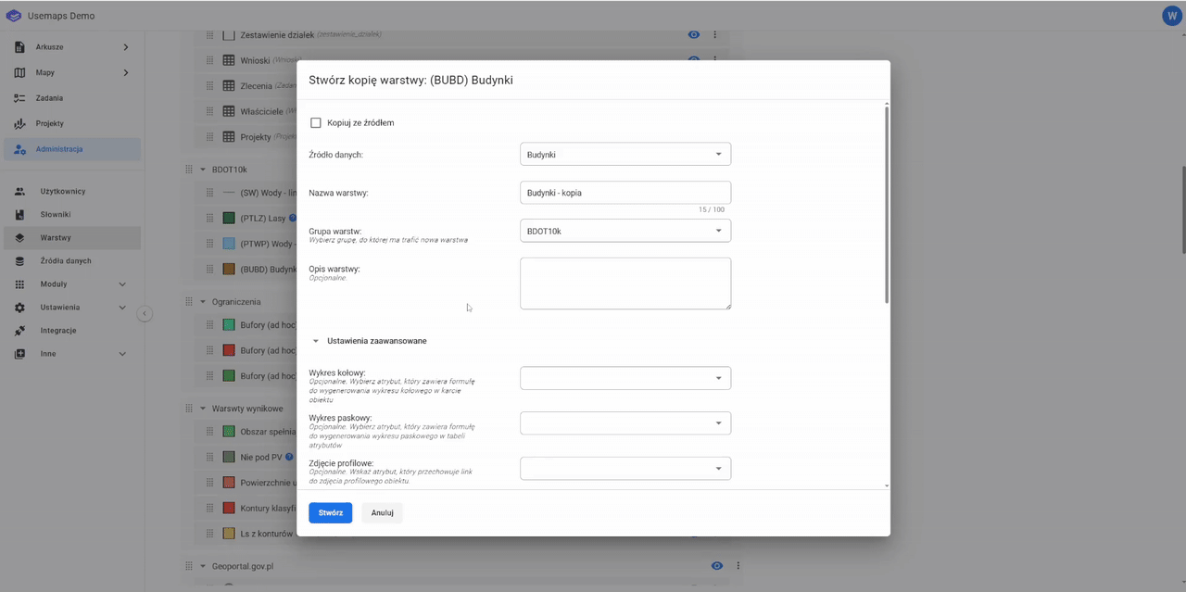Enable the Kopiuj ze źródłem checkbox

coord(316,123)
